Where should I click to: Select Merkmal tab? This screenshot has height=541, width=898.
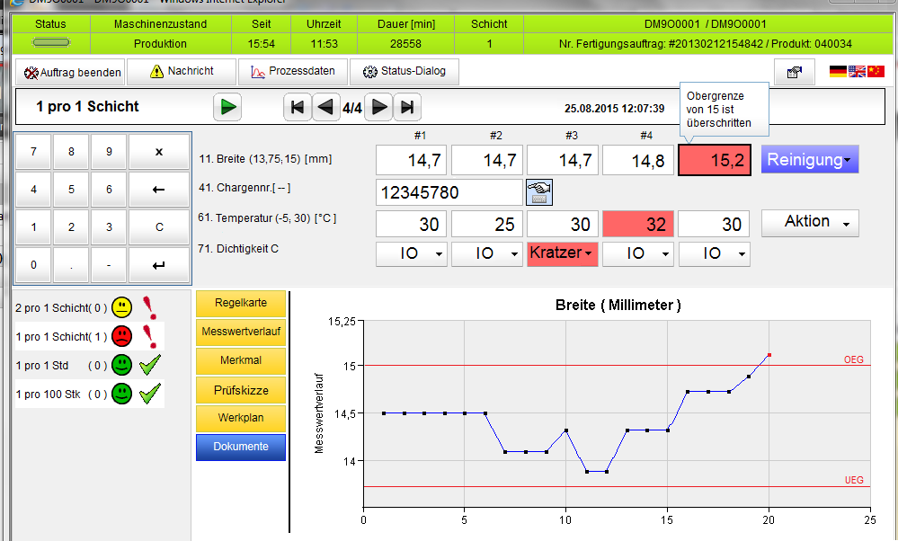click(x=241, y=360)
